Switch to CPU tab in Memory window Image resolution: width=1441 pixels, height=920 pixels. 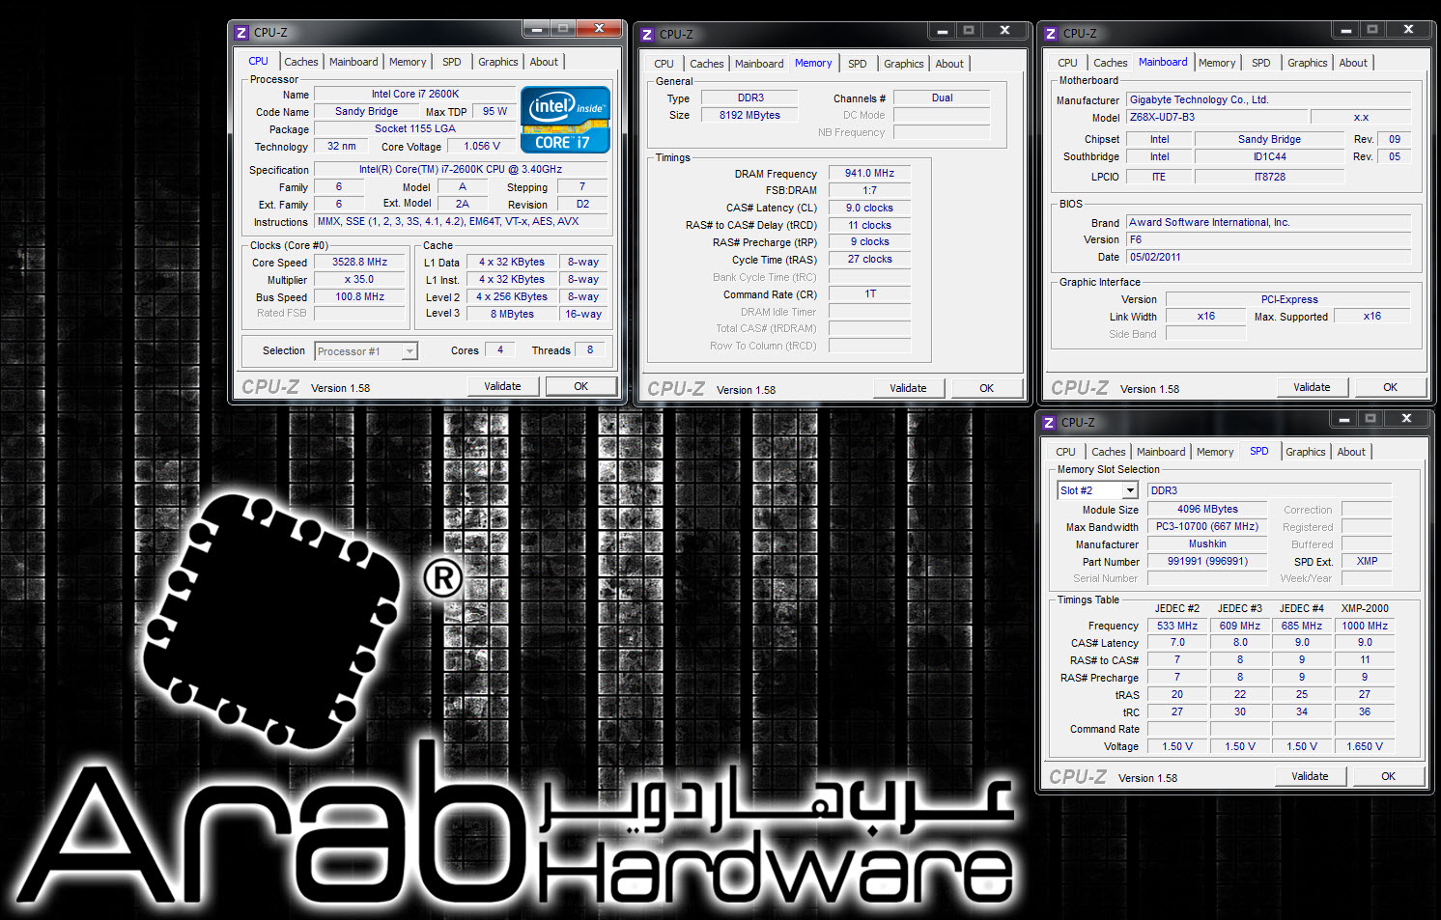pos(664,64)
